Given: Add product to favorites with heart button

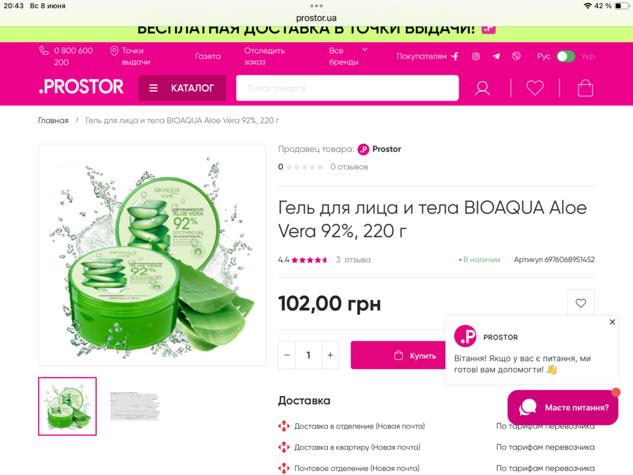Looking at the screenshot, I should click(580, 303).
